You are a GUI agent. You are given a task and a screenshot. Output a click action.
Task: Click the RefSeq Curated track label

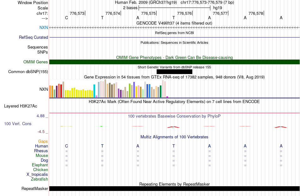tap(33, 37)
